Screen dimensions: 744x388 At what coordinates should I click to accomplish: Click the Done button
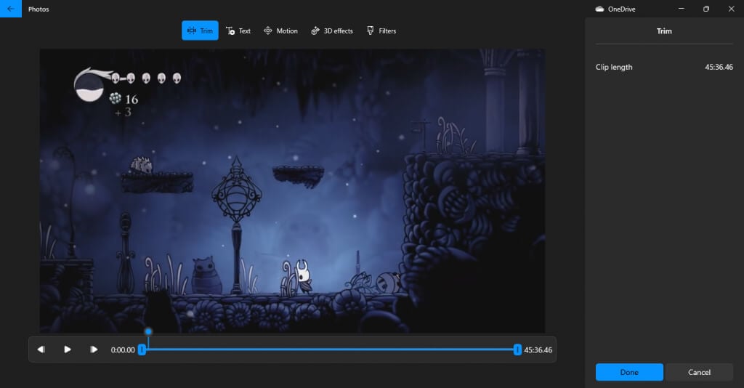pyautogui.click(x=629, y=372)
